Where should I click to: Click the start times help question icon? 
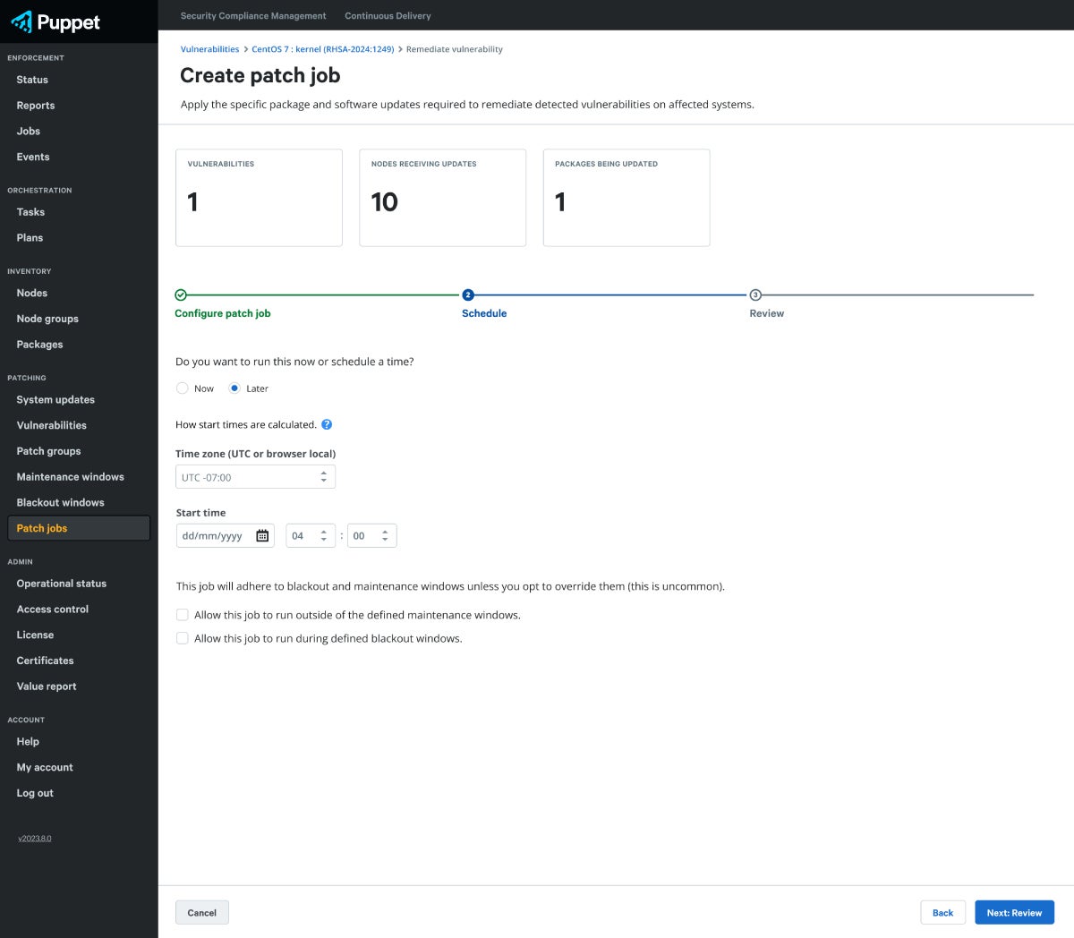click(x=327, y=424)
